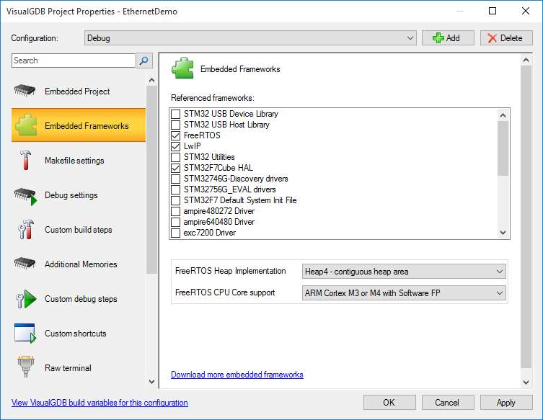Click into the Search input field

point(74,61)
